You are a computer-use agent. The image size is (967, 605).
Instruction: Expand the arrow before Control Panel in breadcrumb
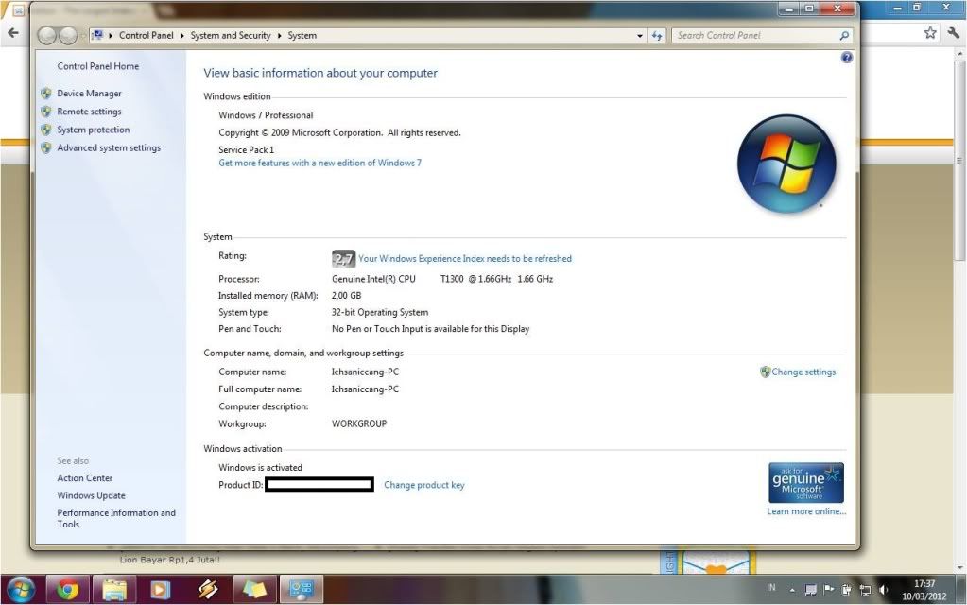click(111, 36)
